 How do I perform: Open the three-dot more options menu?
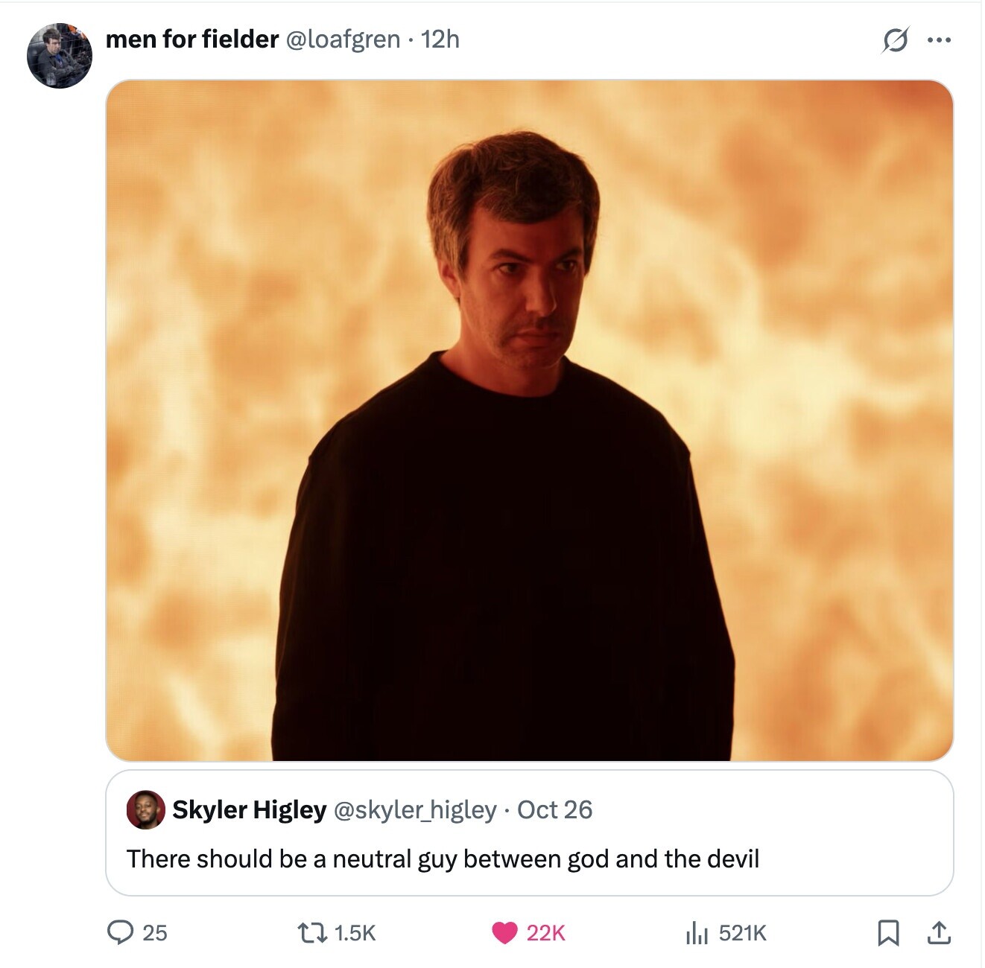(939, 40)
